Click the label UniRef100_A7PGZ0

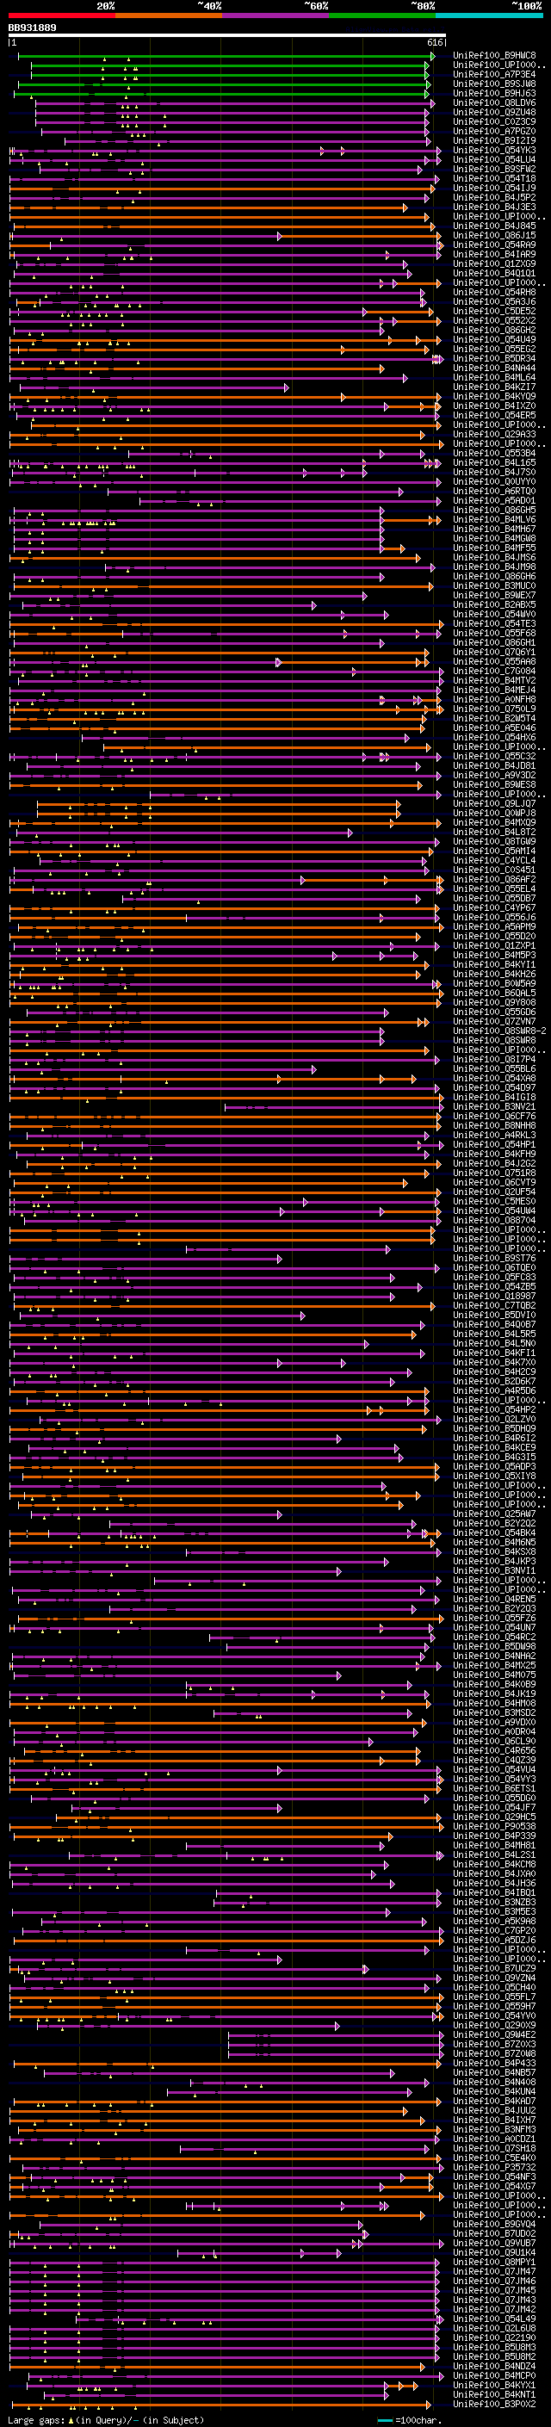coord(494,131)
